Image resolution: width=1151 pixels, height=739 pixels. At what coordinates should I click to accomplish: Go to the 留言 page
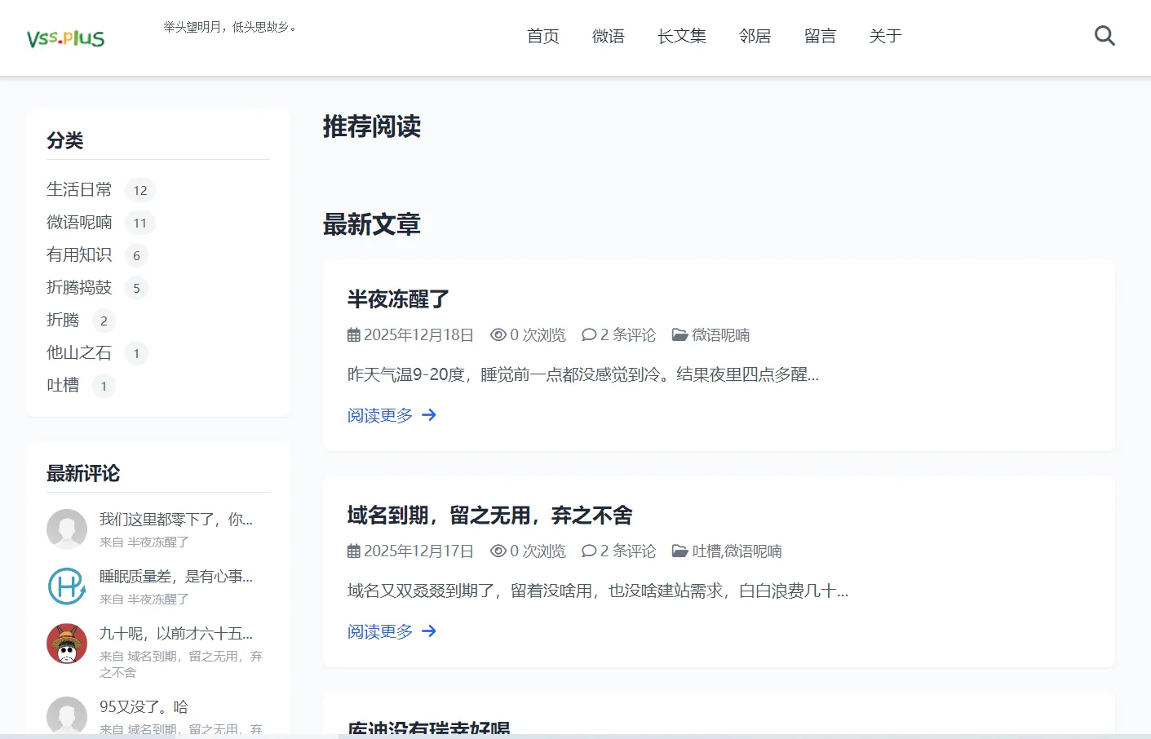tap(820, 36)
